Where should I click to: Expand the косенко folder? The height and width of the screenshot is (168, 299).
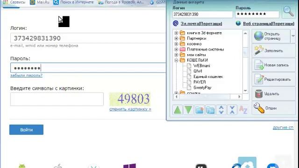(x=176, y=44)
